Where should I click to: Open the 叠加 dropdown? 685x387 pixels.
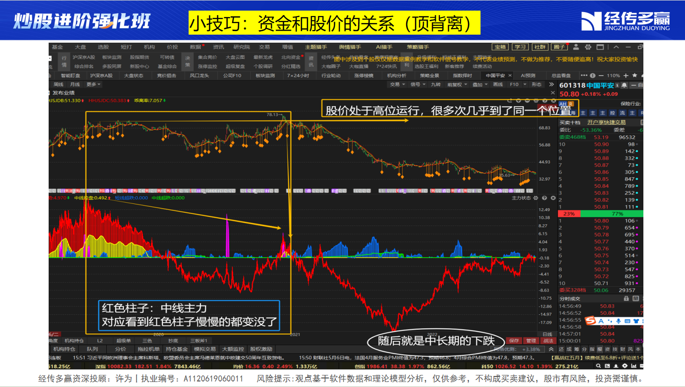point(479,84)
